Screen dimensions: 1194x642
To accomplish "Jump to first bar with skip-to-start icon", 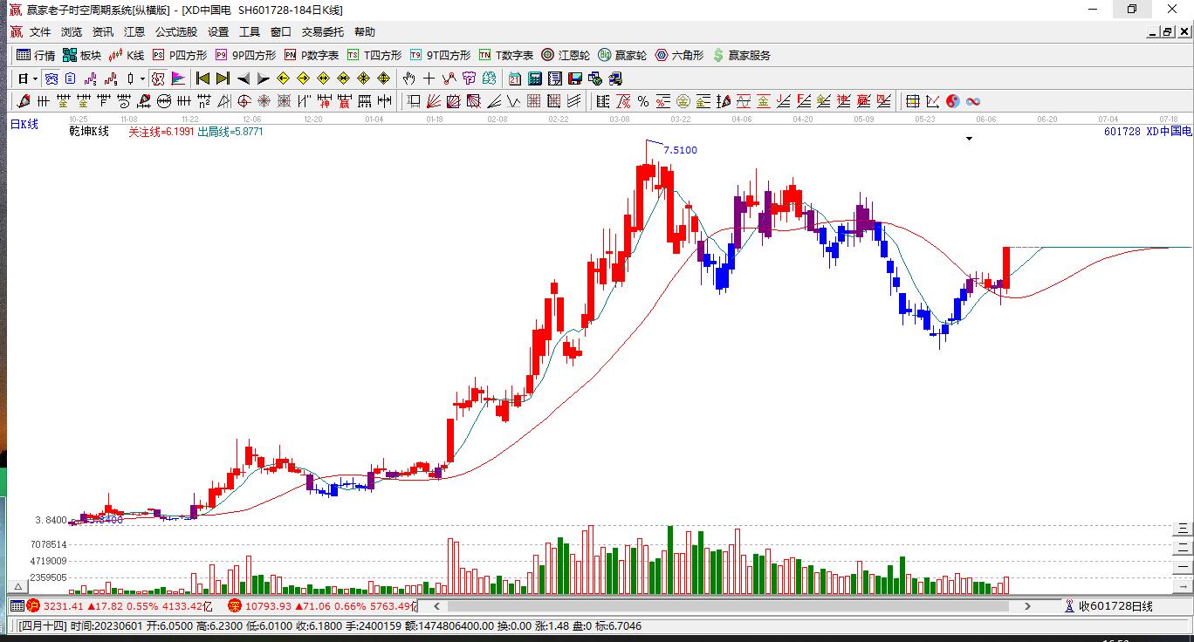I will (202, 79).
